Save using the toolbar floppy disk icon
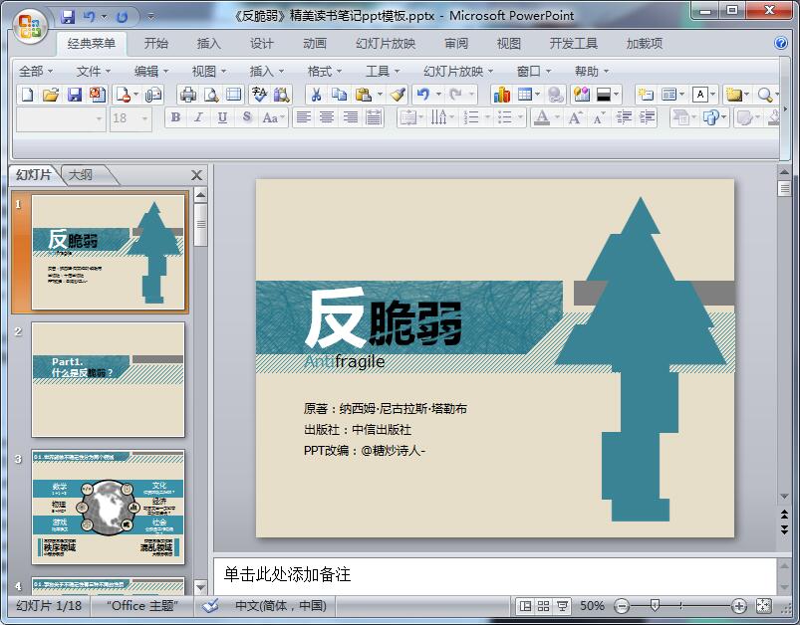This screenshot has height=625, width=800. (75, 95)
